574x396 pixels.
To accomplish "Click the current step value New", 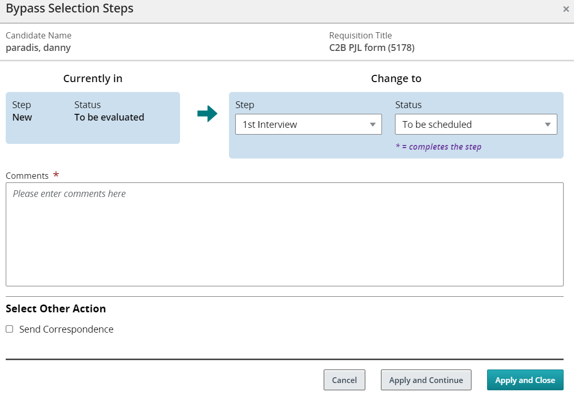I will [x=22, y=117].
